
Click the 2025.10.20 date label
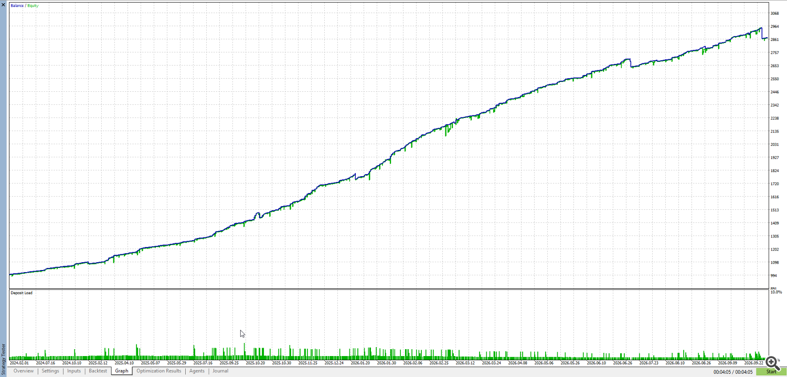point(256,363)
